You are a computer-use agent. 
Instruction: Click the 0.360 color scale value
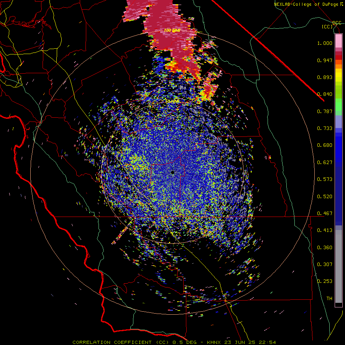click(x=325, y=248)
